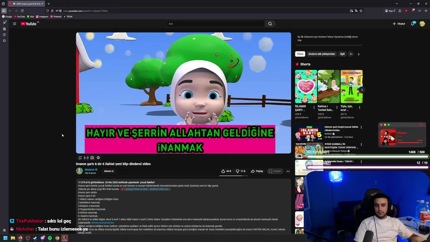Open the Pinterest bookmark

click(56, 16)
